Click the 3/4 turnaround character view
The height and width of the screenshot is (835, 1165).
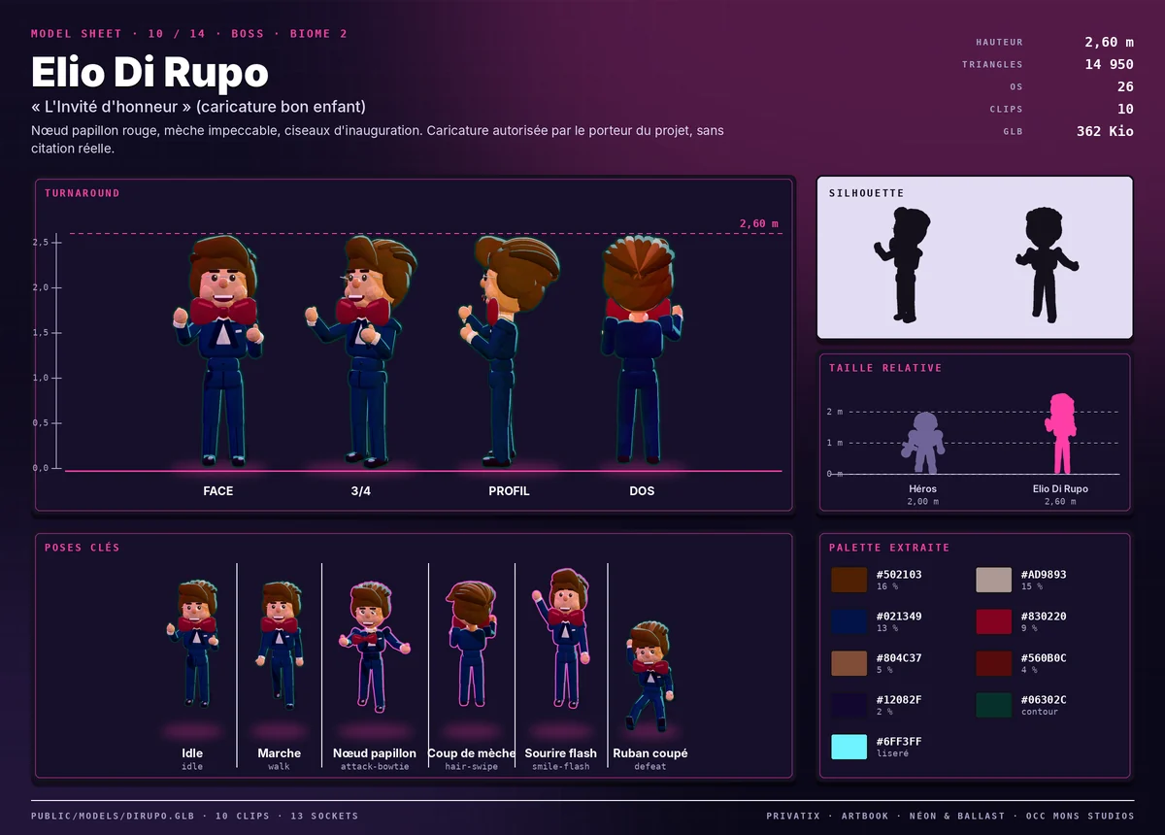(360, 350)
